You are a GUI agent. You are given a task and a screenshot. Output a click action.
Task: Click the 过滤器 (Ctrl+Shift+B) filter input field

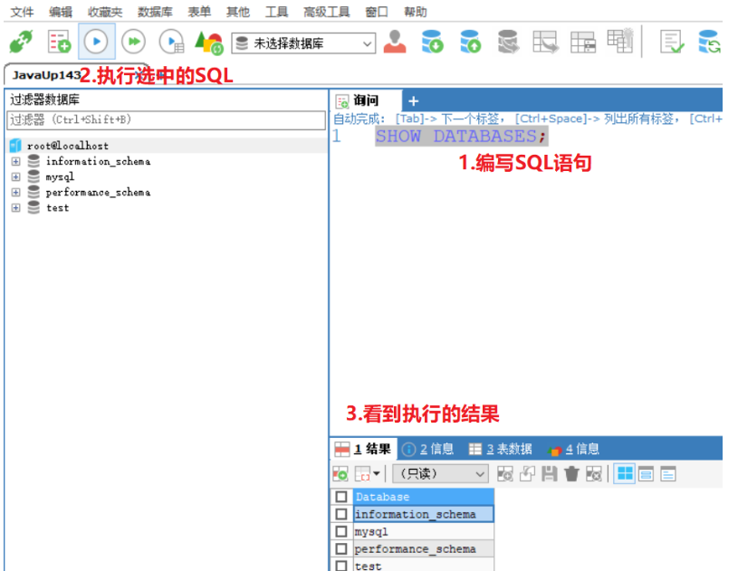pos(166,120)
